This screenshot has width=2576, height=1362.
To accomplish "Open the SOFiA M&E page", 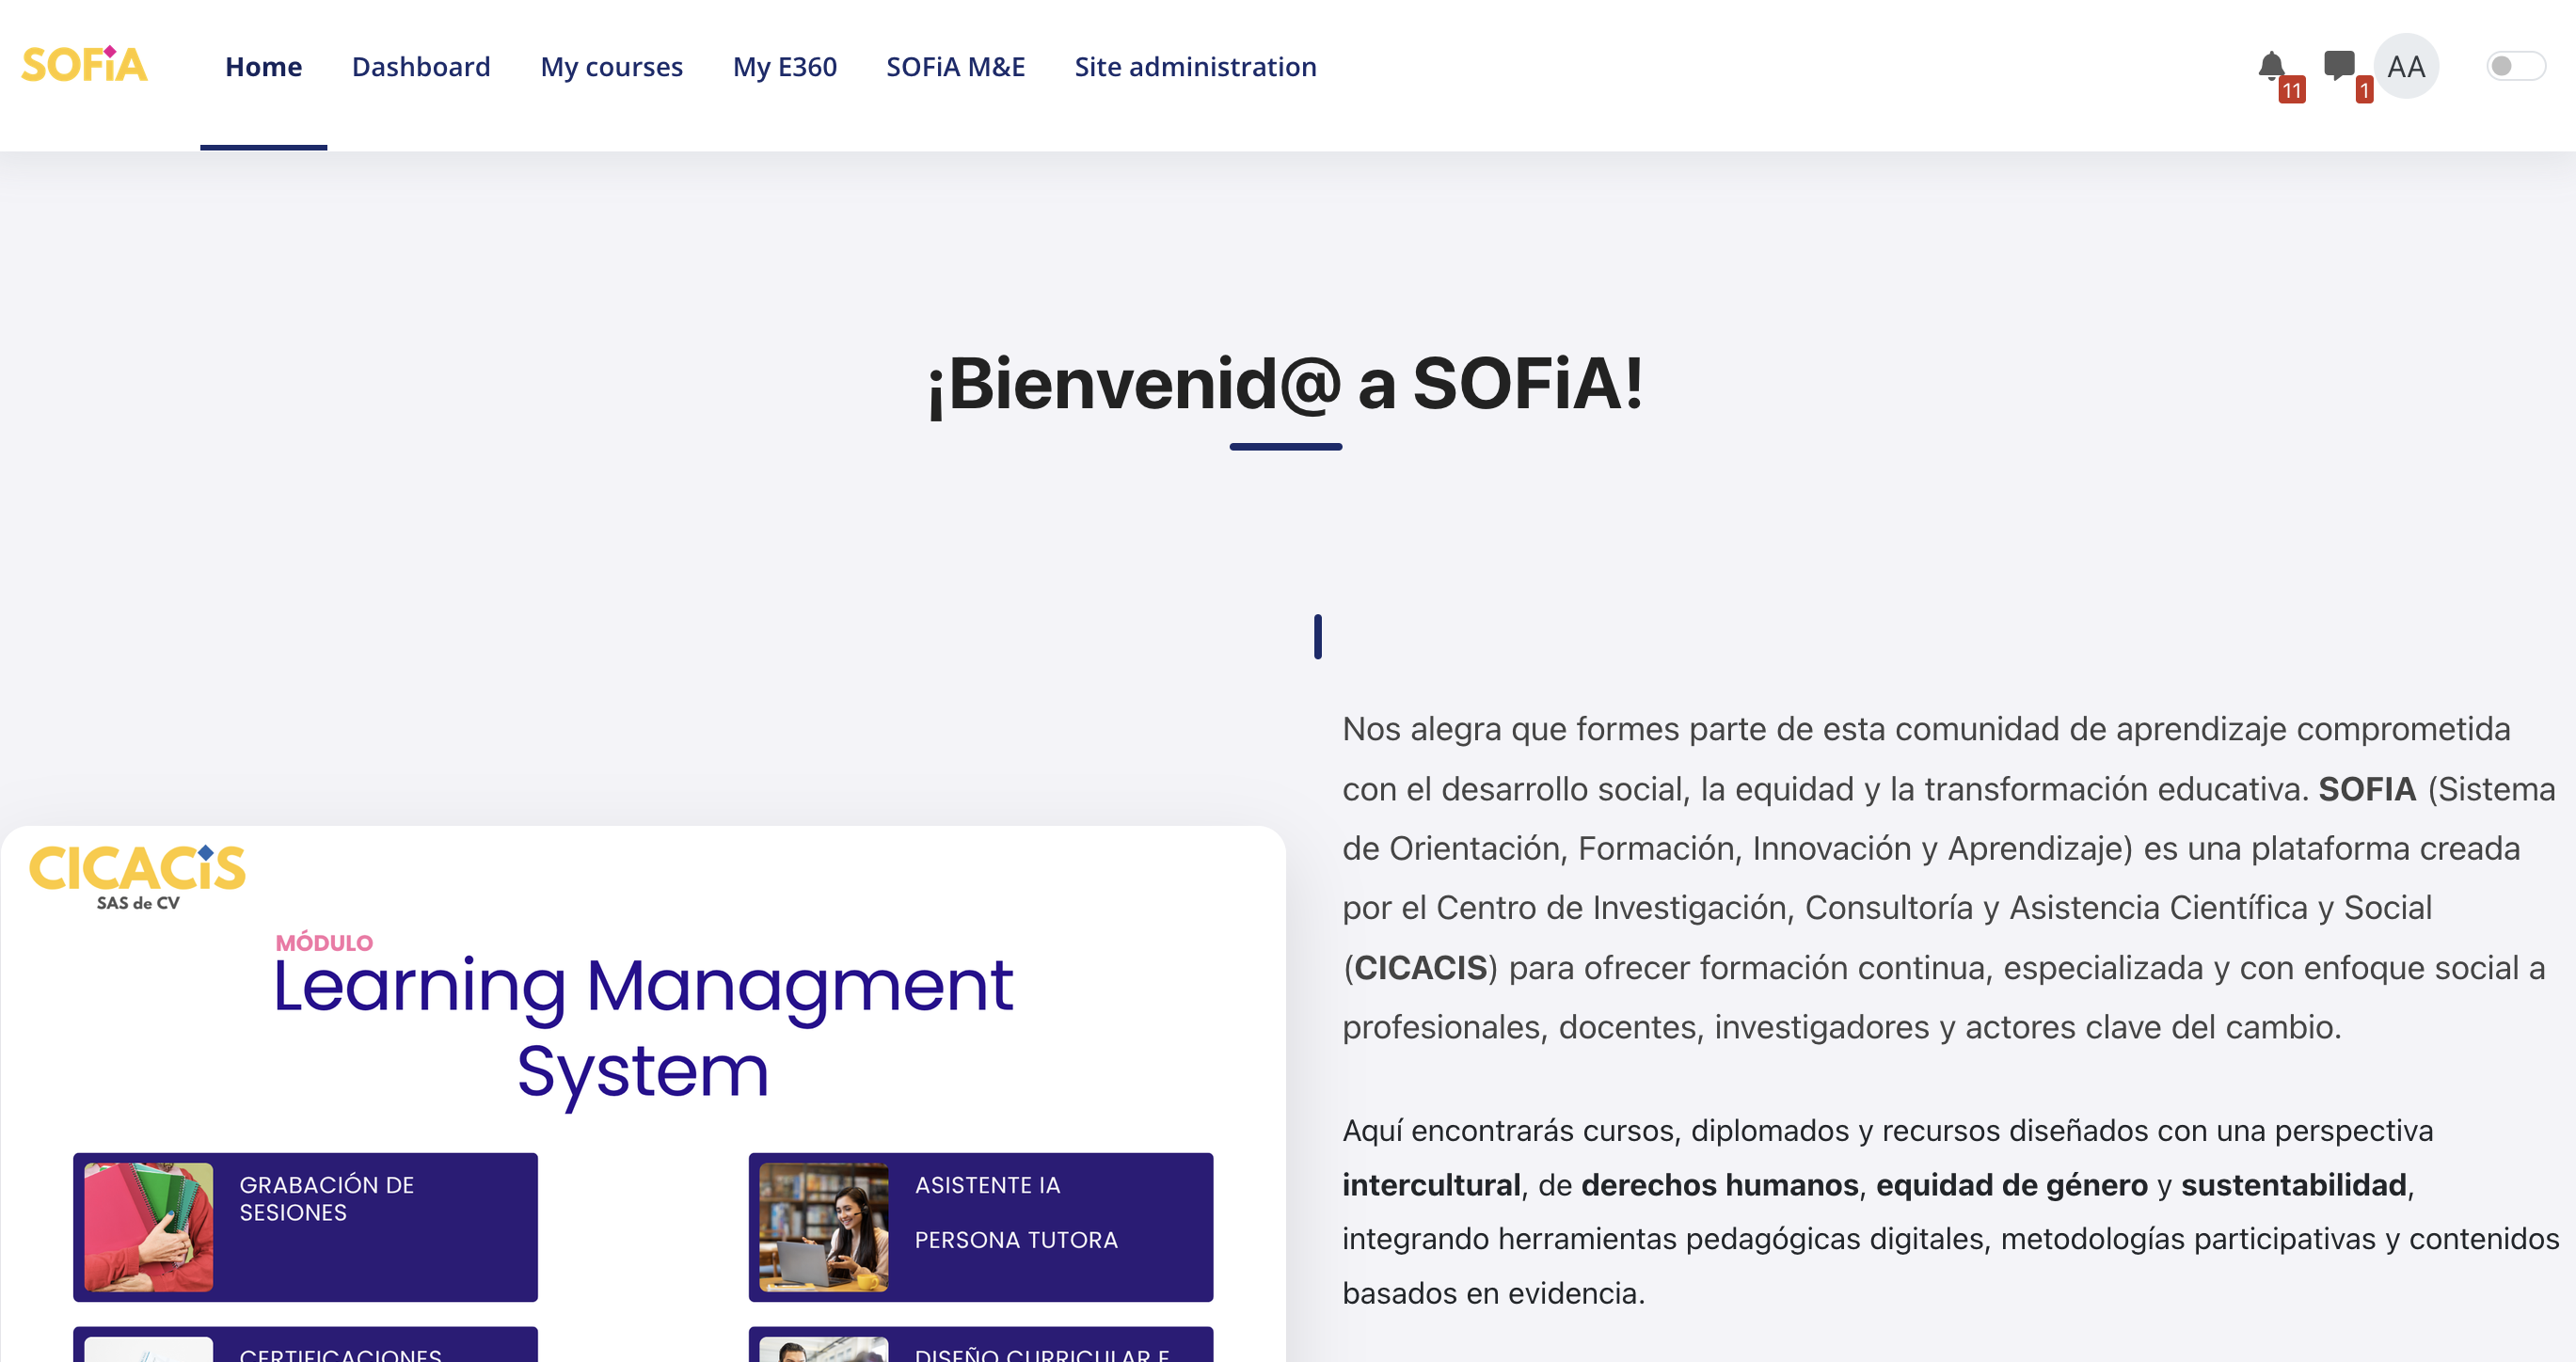I will 955,66.
